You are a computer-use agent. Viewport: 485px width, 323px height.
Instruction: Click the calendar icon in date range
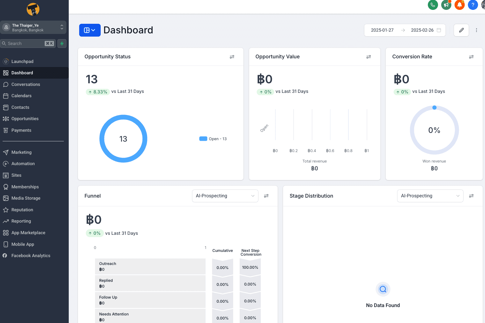click(439, 30)
